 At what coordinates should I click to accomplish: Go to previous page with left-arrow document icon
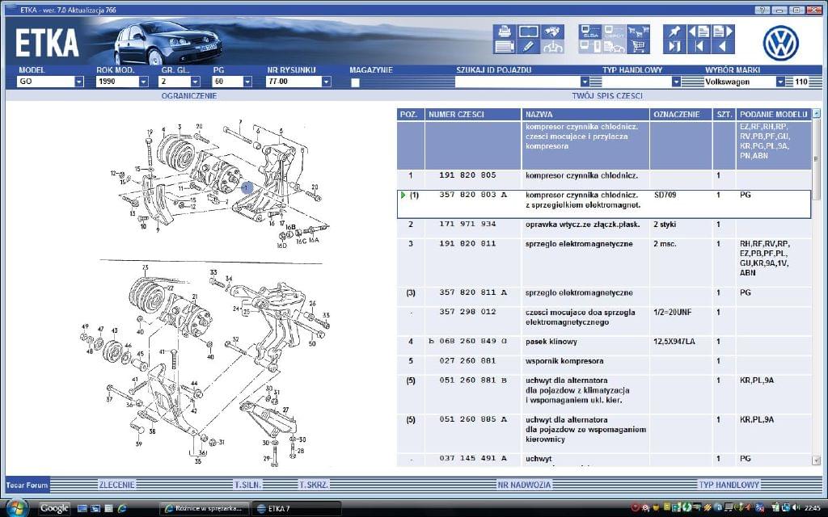pyautogui.click(x=698, y=32)
